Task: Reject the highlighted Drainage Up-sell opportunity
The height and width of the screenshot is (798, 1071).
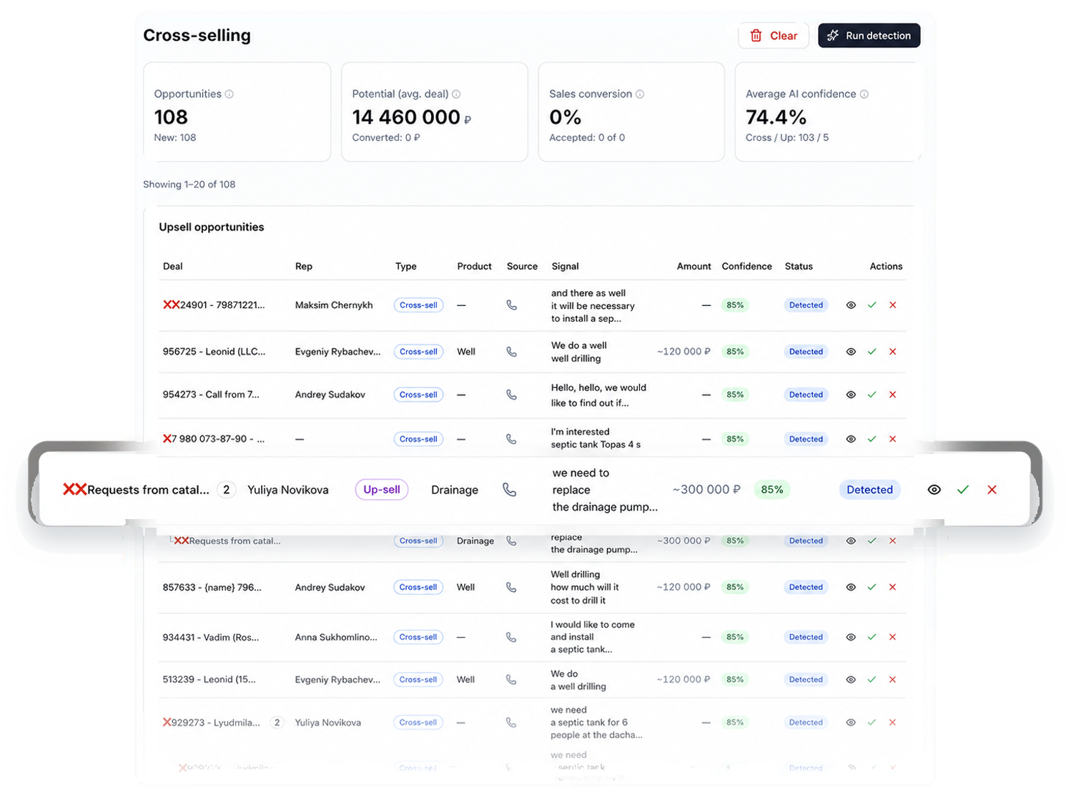Action: coord(992,490)
